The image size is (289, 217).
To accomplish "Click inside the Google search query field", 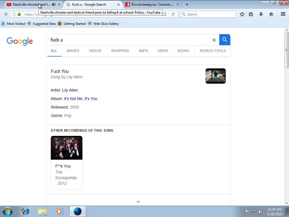I will tap(129, 40).
